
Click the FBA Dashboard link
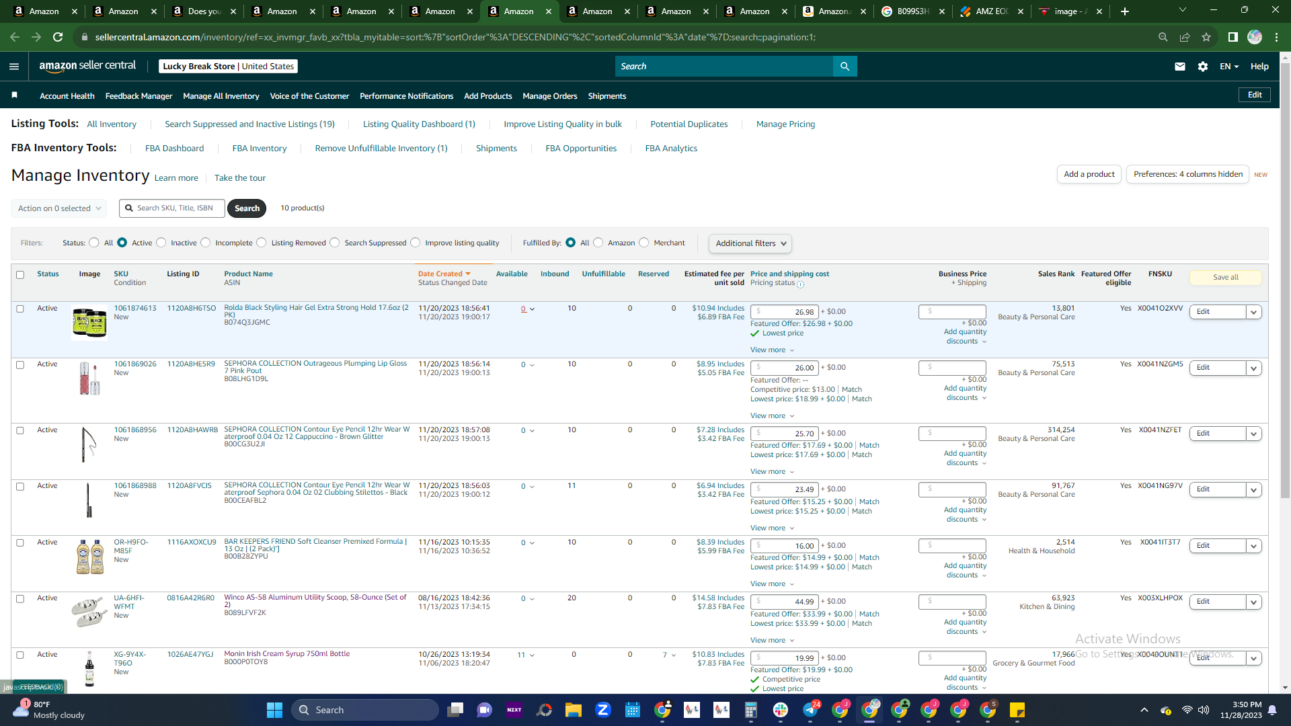coord(174,149)
